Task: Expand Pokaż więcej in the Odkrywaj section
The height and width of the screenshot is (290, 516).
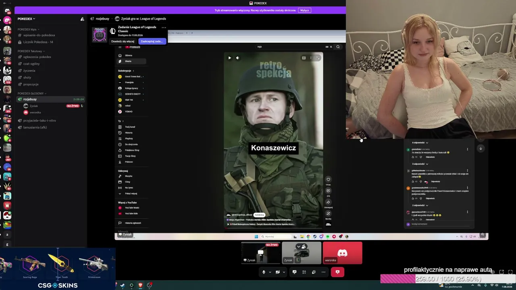Action: [131, 194]
